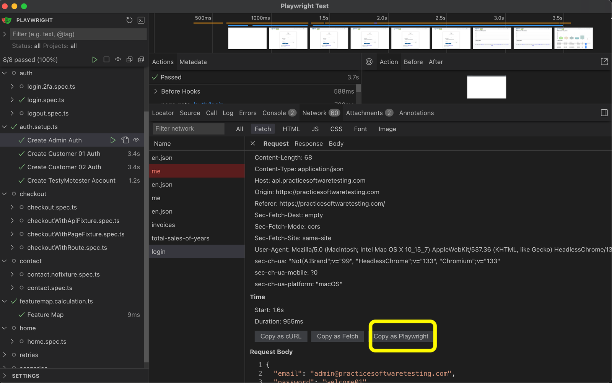This screenshot has height=383, width=612.
Task: Open trace in external window icon
Action: click(x=604, y=61)
